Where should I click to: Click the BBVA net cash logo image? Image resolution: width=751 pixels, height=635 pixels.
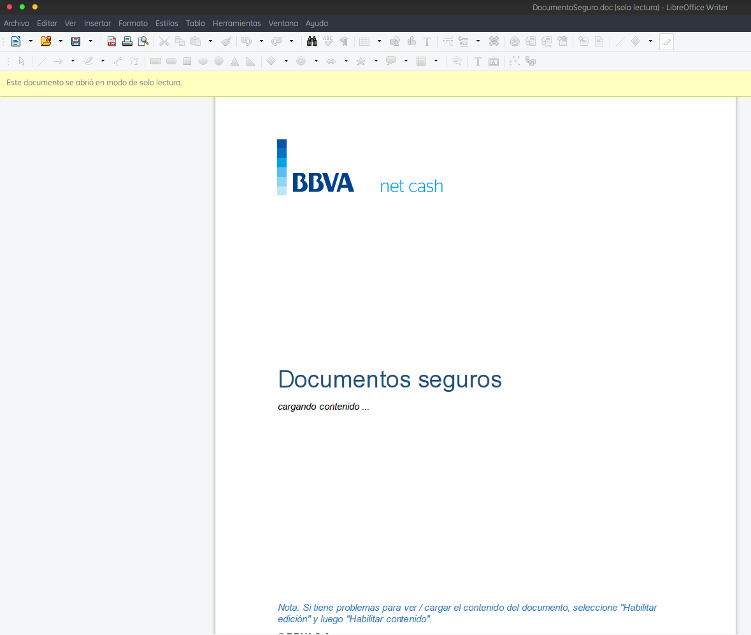tap(360, 167)
